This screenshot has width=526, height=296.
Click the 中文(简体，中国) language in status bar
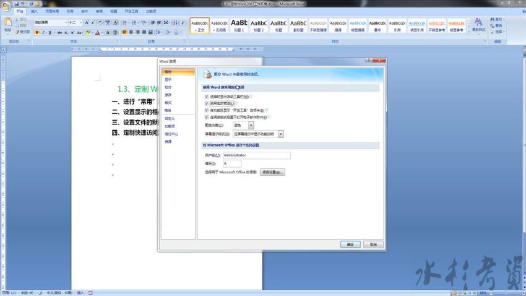click(x=59, y=293)
